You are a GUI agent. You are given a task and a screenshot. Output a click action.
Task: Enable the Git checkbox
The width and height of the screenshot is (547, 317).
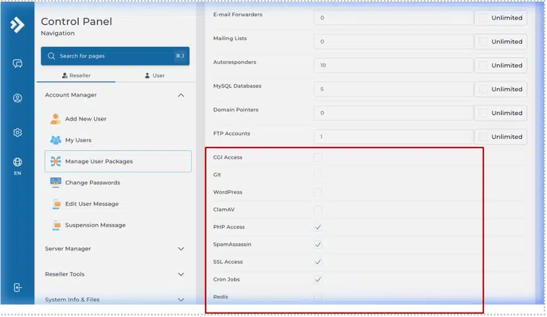pos(318,175)
